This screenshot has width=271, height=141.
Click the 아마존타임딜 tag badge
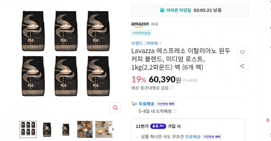pyautogui.click(x=142, y=33)
